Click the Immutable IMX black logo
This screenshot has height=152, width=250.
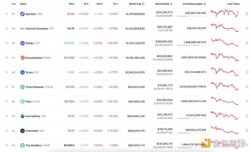22,131
